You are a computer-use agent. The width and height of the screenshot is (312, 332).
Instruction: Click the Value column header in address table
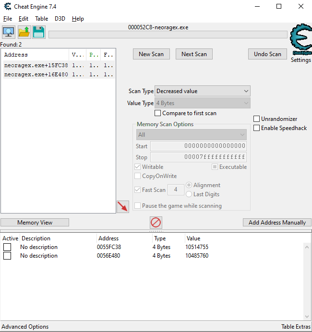[x=193, y=238]
